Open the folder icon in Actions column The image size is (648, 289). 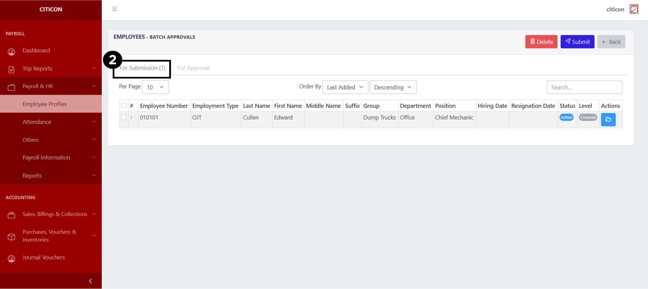tap(608, 119)
